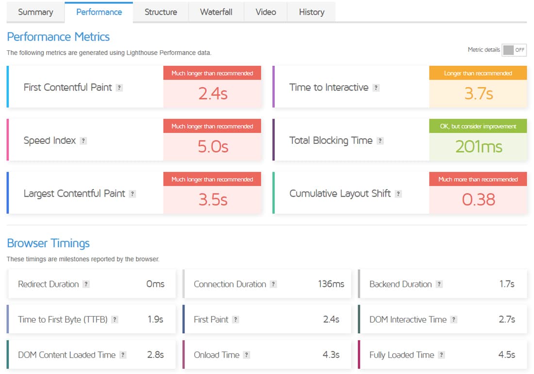Open the History tab
This screenshot has height=374, width=534.
point(311,12)
